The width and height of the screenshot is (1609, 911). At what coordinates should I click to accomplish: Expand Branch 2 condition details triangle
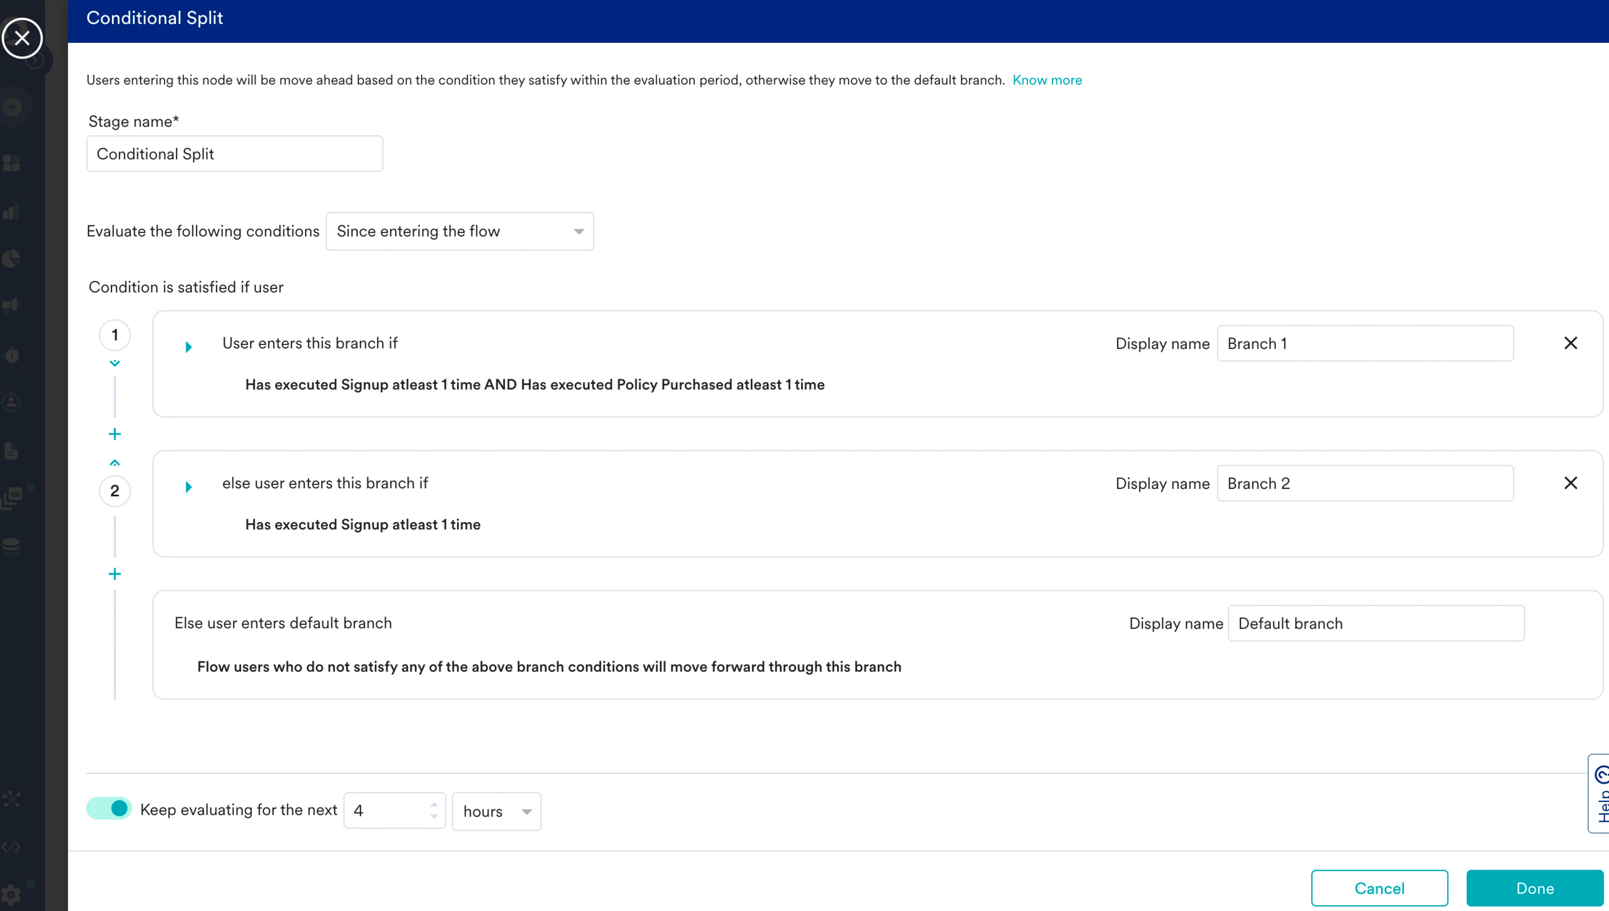coord(188,487)
